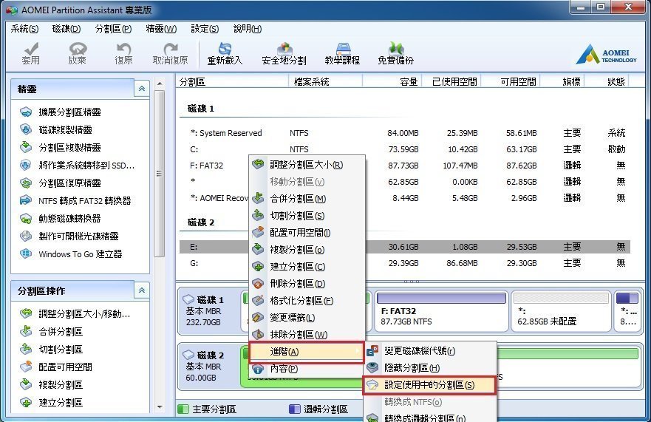Choose 變更標籤(L) in context menu
This screenshot has height=422, width=651.
pyautogui.click(x=307, y=318)
